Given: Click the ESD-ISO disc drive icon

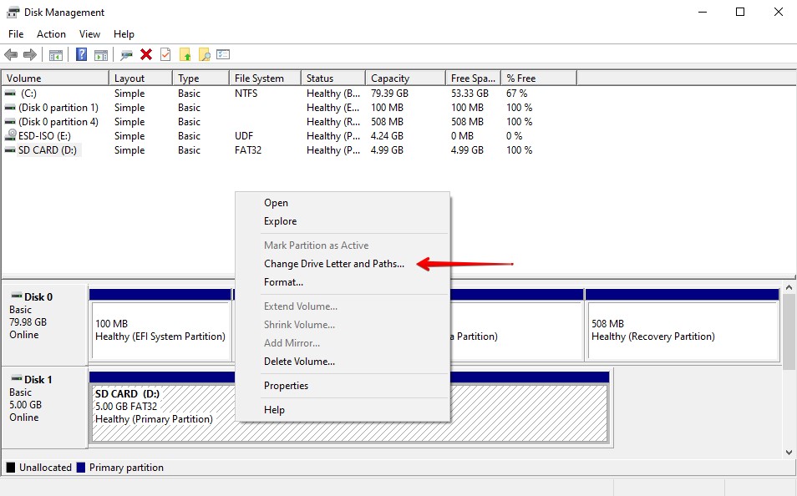Looking at the screenshot, I should 9,135.
